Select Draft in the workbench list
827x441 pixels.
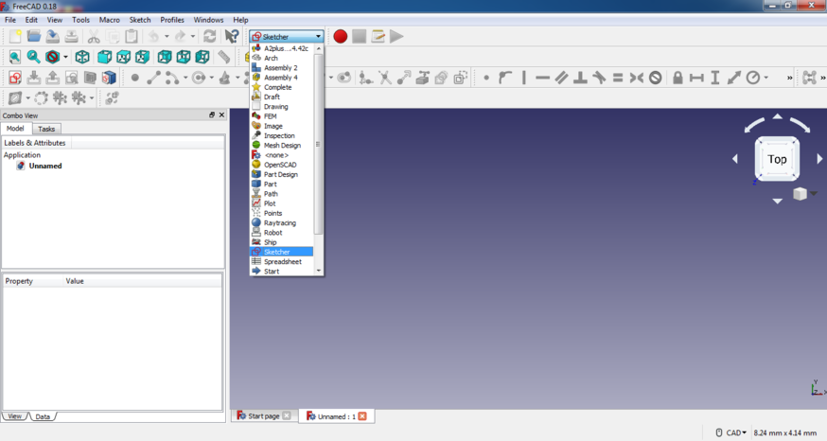pos(281,97)
